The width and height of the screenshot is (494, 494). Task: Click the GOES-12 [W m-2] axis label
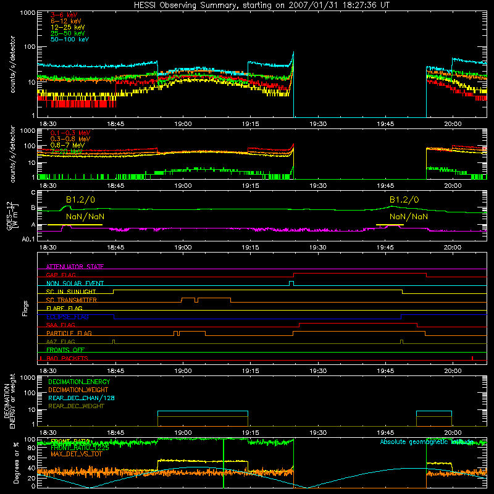pos(12,216)
